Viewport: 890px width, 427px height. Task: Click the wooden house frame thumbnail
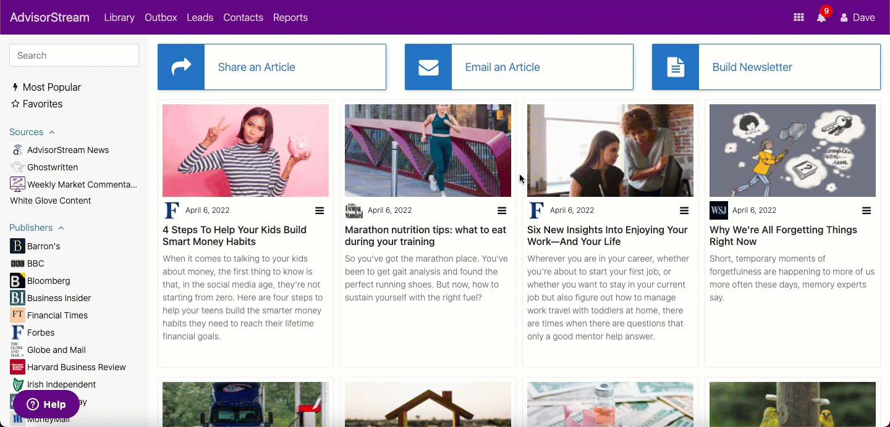428,404
